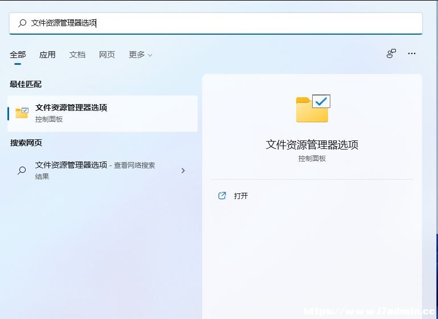Click large folder options icon in preview pane
438x319 pixels.
coord(313,109)
